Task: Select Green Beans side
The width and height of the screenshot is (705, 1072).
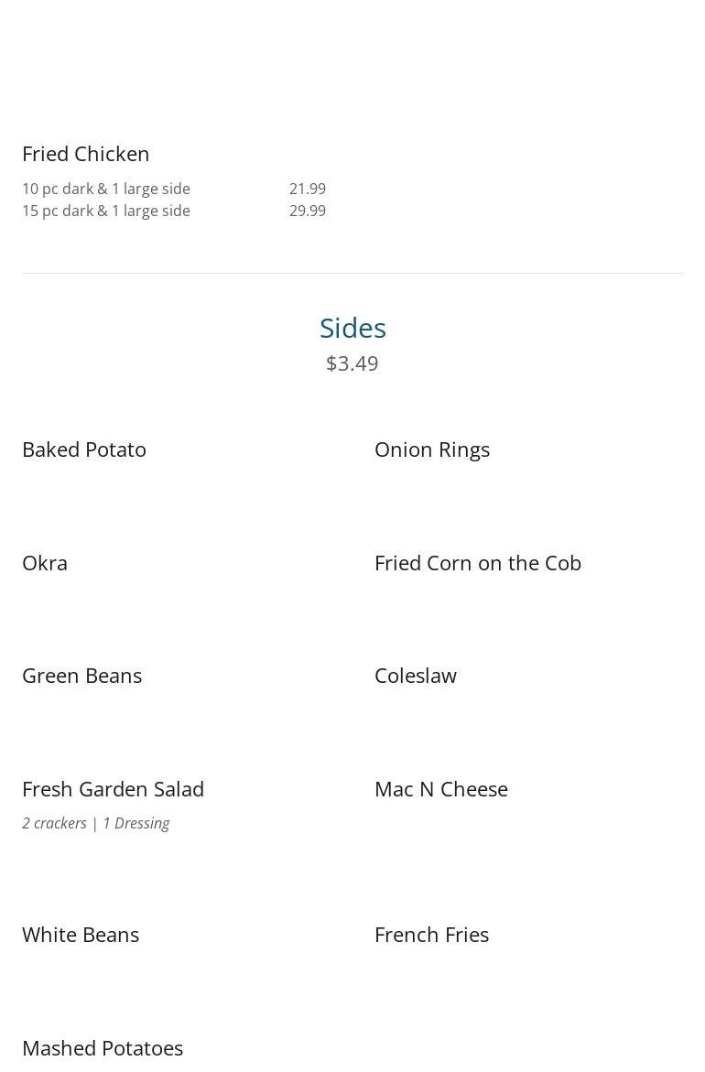Action: 82,676
